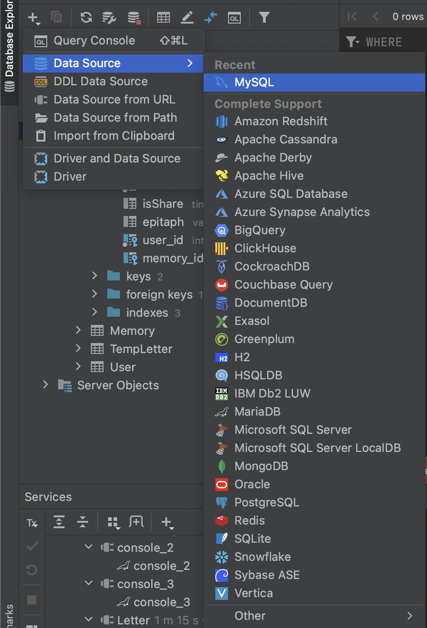The image size is (427, 628).
Task: Select DocumentDB data source
Action: pos(314,303)
